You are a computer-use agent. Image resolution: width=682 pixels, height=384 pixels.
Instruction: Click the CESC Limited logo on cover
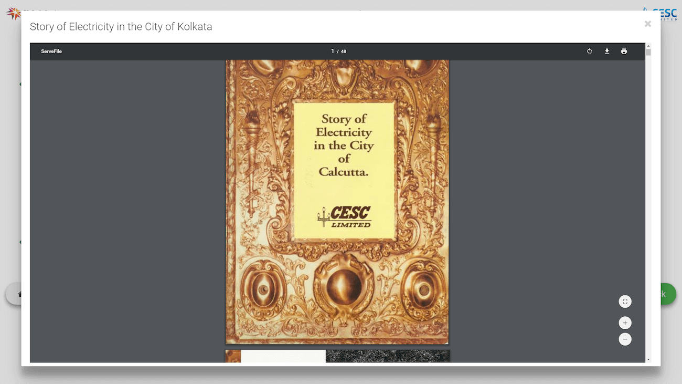point(344,216)
